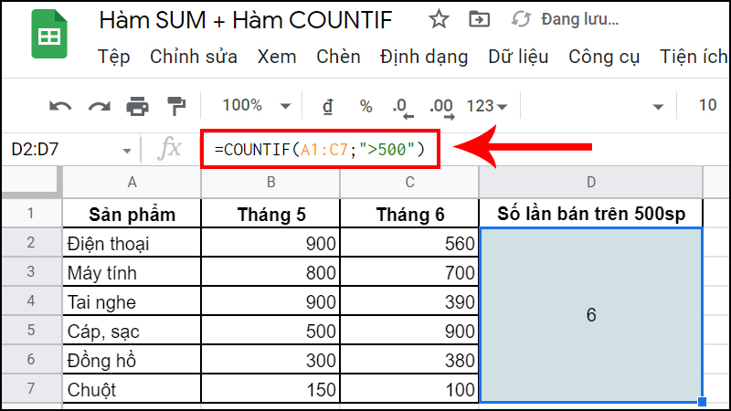Click the undo arrow icon
731x411 pixels.
click(x=61, y=106)
